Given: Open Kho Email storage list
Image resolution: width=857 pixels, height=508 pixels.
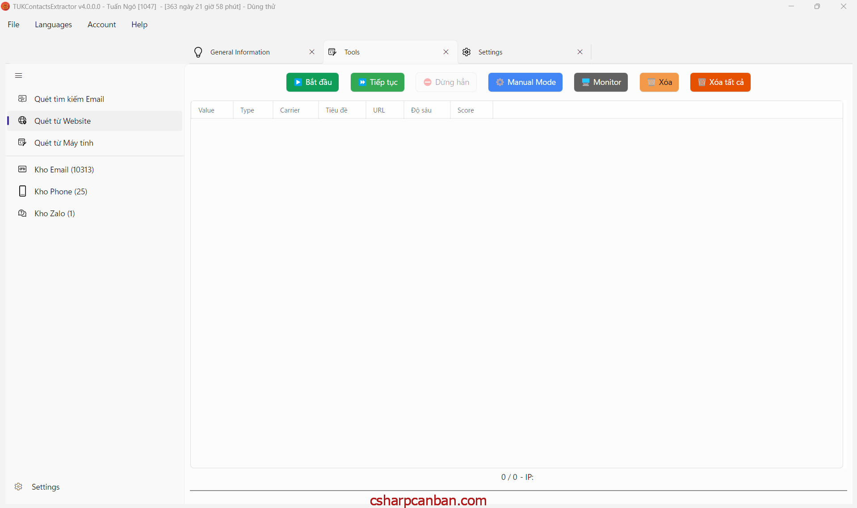Looking at the screenshot, I should [64, 170].
